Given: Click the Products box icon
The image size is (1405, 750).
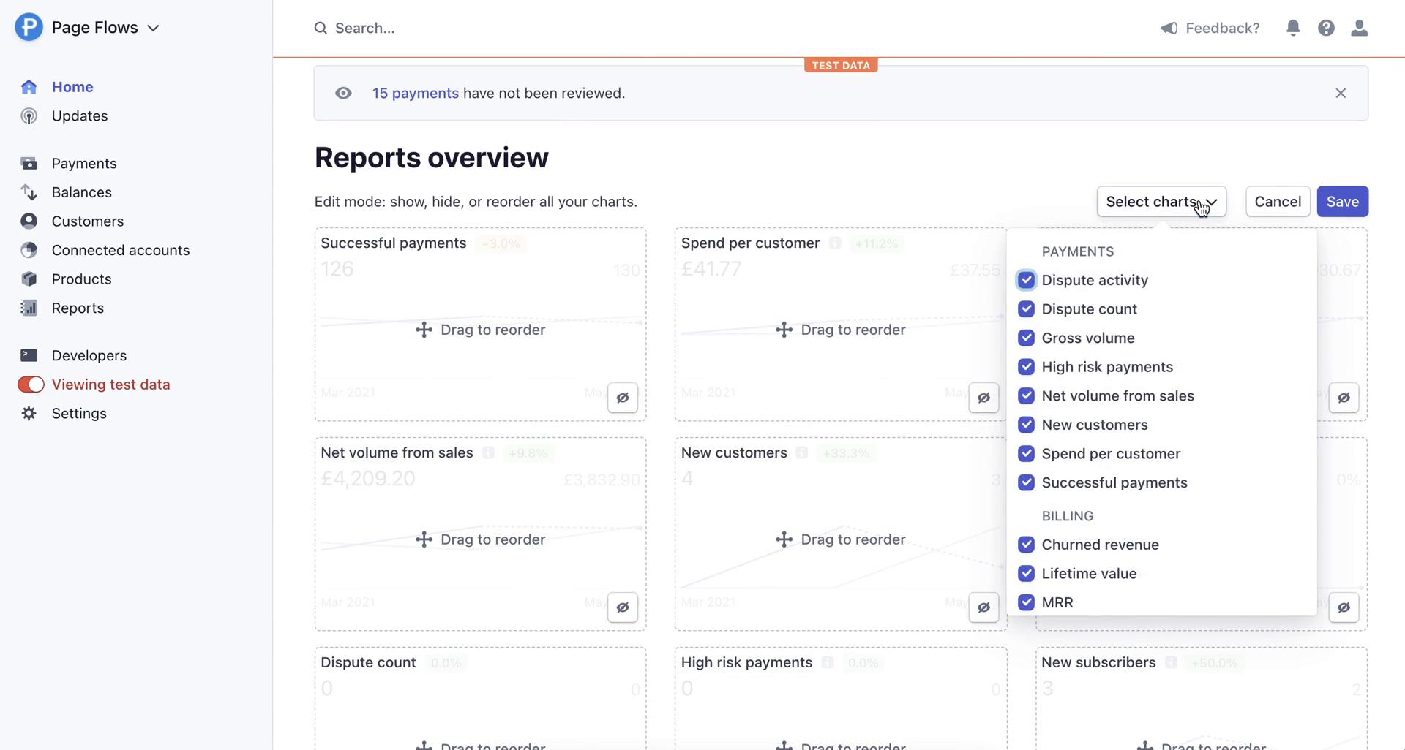Looking at the screenshot, I should point(29,279).
